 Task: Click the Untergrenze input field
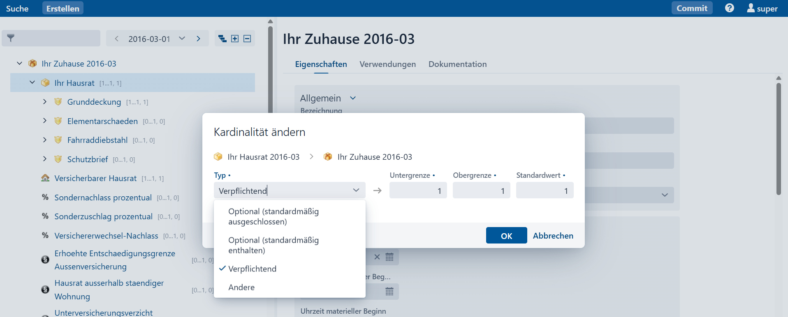click(418, 191)
